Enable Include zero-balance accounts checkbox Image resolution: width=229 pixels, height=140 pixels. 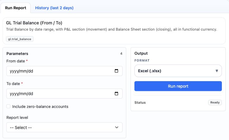(x=8, y=106)
